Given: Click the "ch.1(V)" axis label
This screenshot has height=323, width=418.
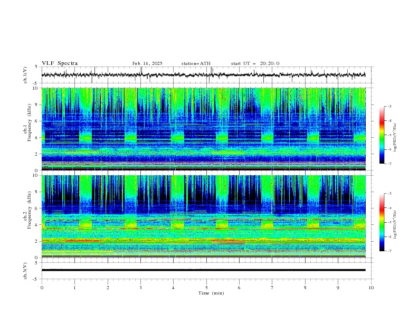Looking at the screenshot, I should pyautogui.click(x=25, y=75).
